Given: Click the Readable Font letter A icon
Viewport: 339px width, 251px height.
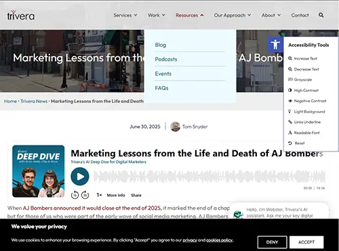Looking at the screenshot, I should (290, 133).
